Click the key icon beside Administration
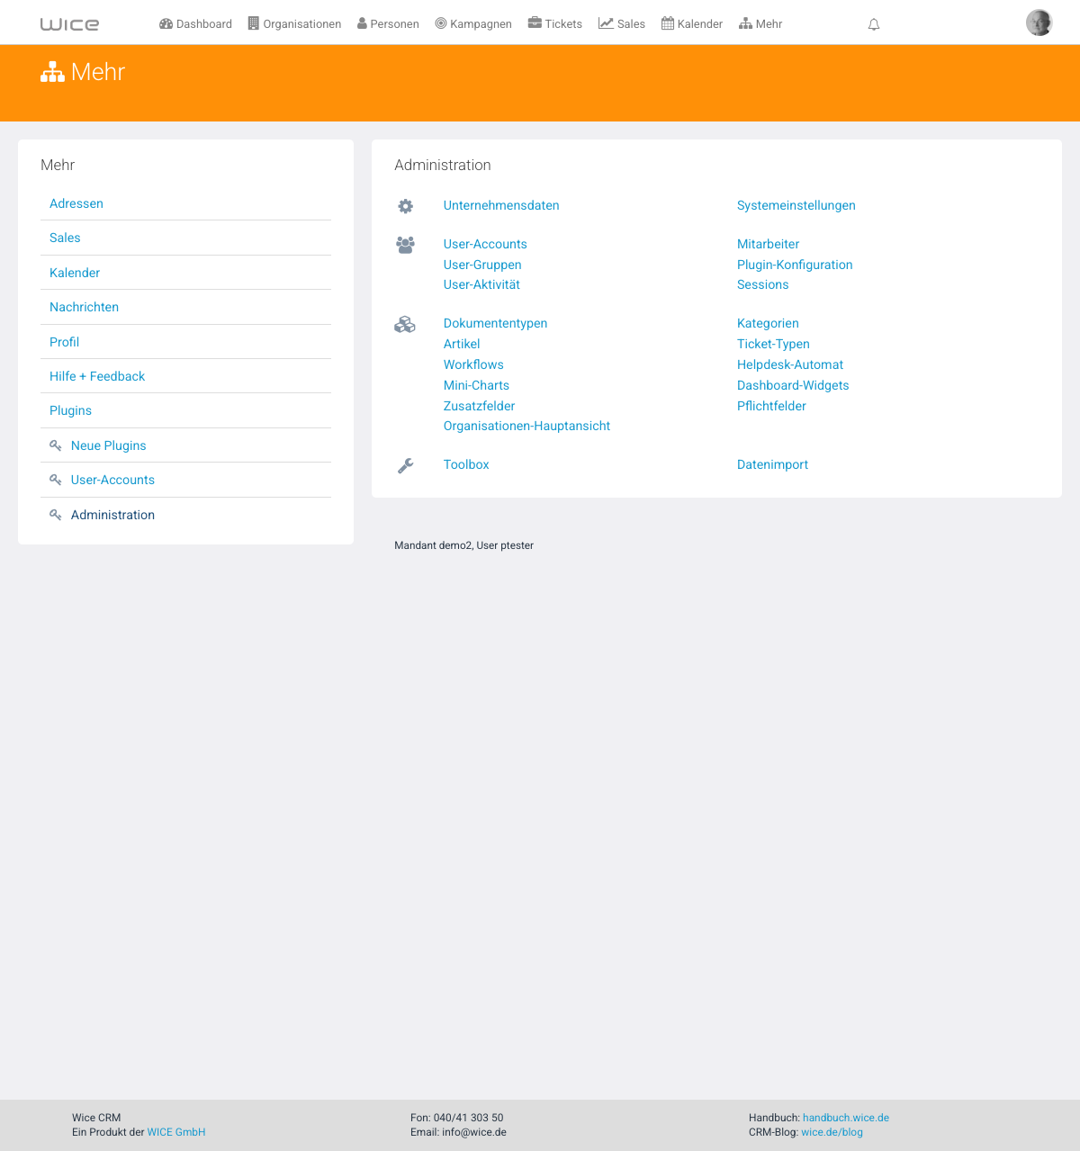Screen dimensions: 1080x1151 coord(56,515)
